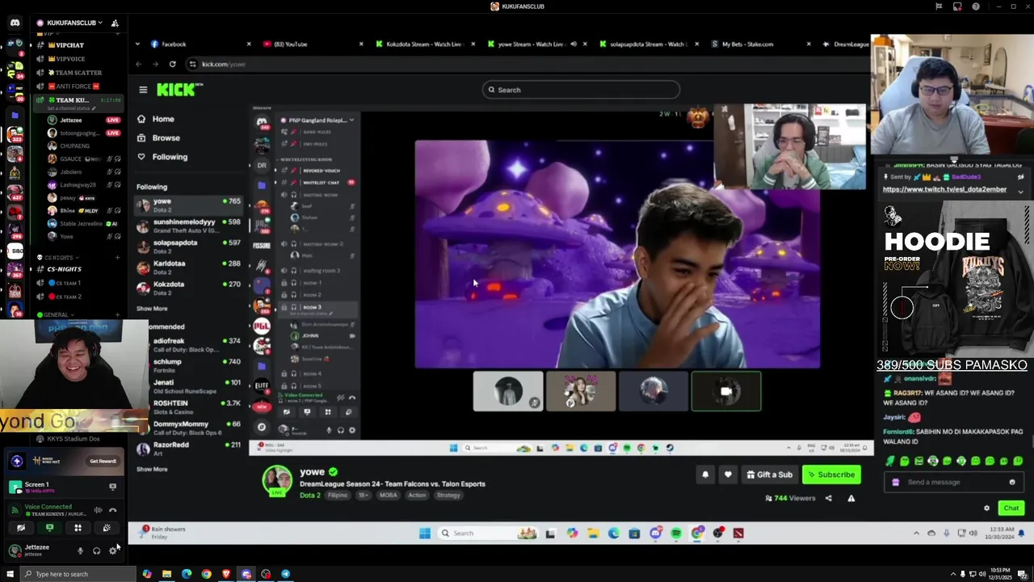
Task: Toggle Discord headphones deafen
Action: [x=96, y=550]
